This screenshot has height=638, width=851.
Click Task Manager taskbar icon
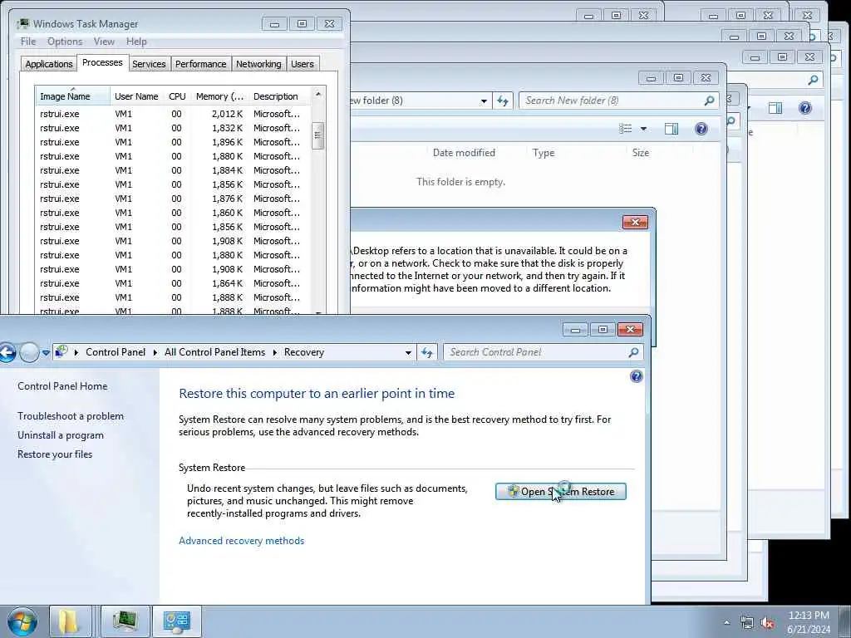point(125,621)
